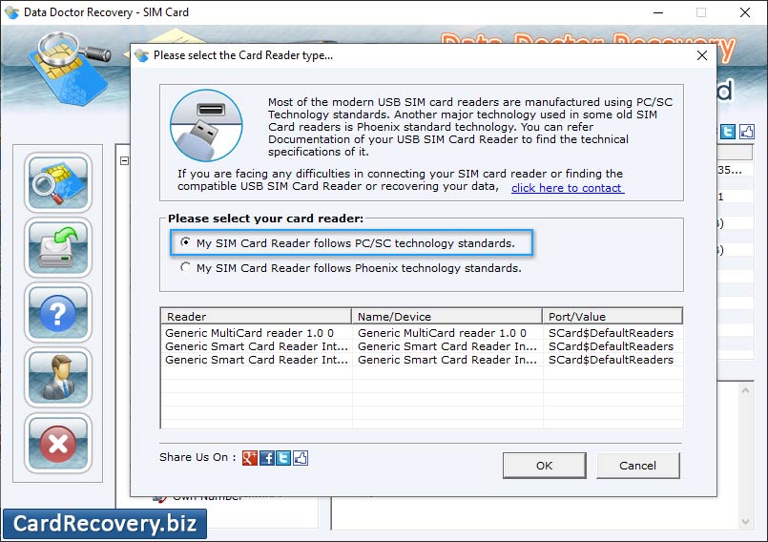
Task: Open the Help question mark icon
Action: tap(58, 313)
